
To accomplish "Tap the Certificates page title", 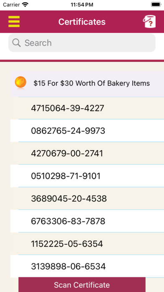I will point(82,22).
